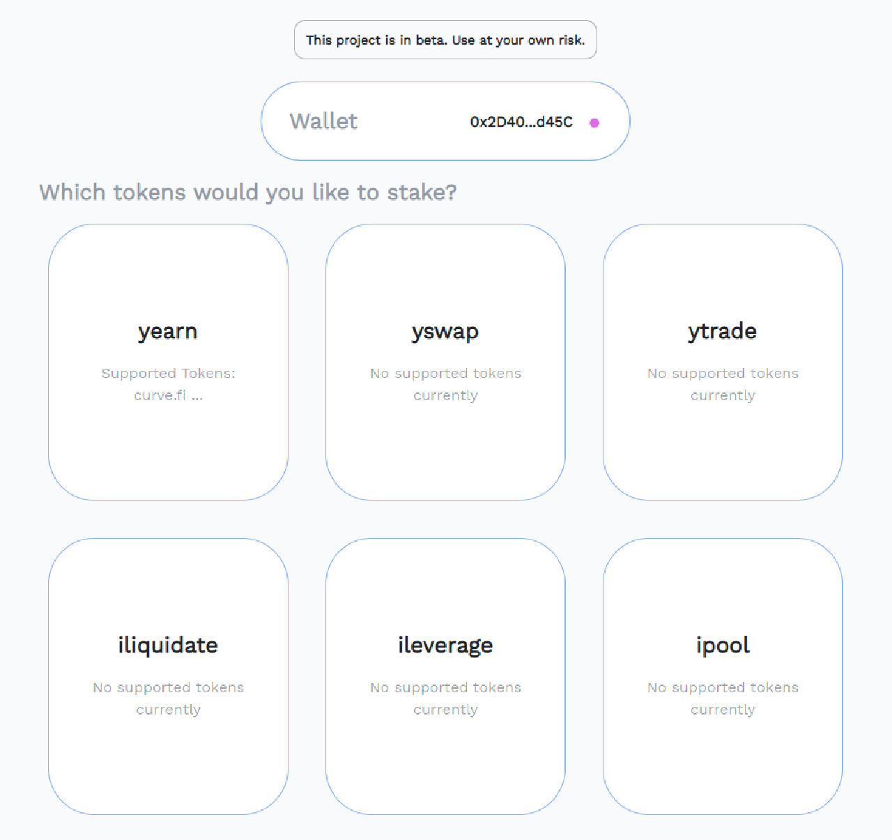The image size is (892, 840).
Task: Choose the ytrade protocol card
Action: pos(723,361)
